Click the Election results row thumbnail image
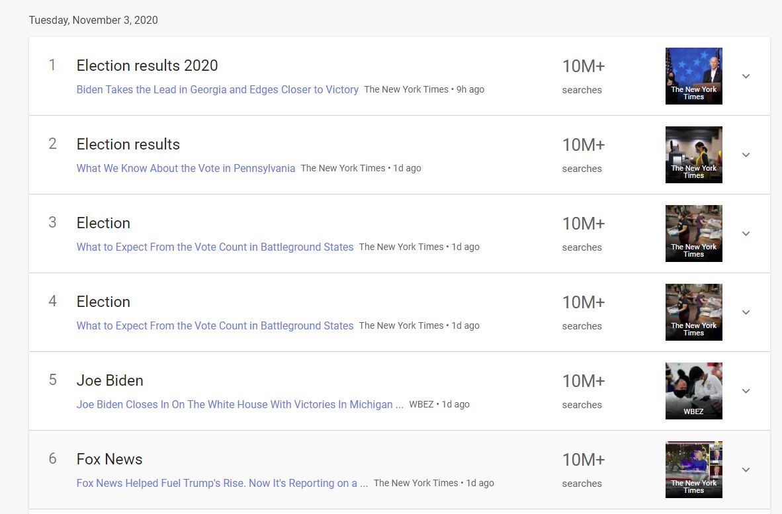This screenshot has width=782, height=514. tap(694, 155)
